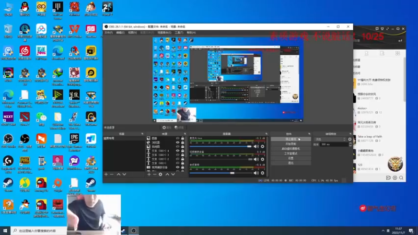The height and width of the screenshot is (235, 418).
Task: Open ToDesk desktop shortcut
Action: [91, 141]
